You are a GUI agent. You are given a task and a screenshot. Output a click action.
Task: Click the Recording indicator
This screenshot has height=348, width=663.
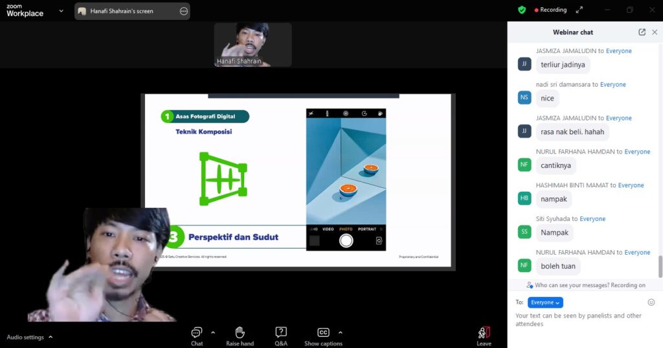click(x=550, y=10)
